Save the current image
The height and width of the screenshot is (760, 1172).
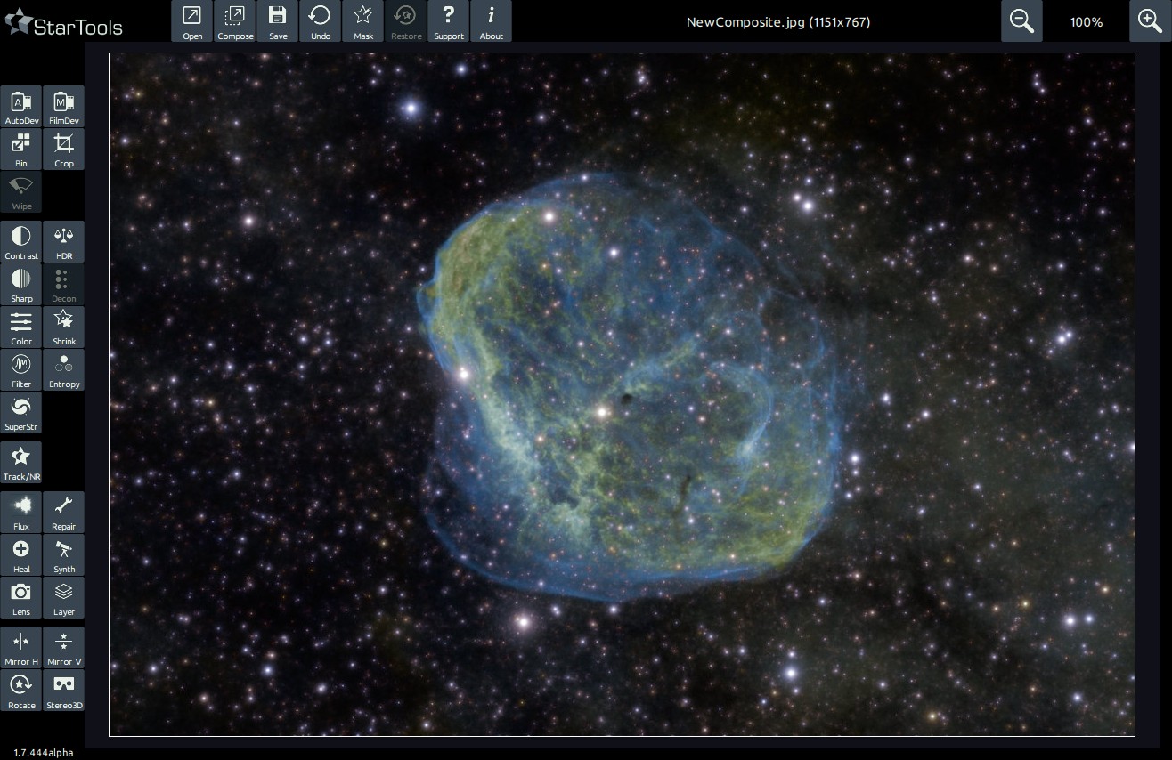[x=278, y=21]
